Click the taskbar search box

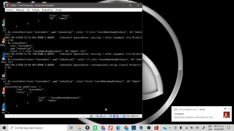37,128
